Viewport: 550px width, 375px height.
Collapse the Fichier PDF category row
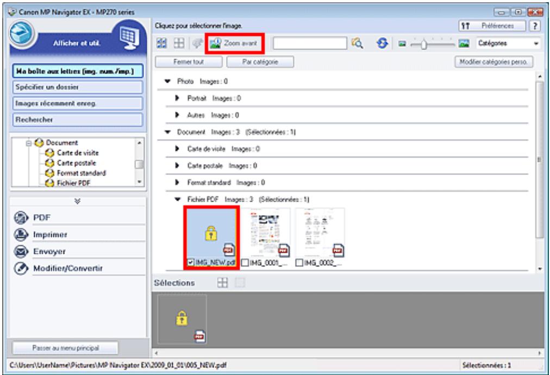(178, 199)
